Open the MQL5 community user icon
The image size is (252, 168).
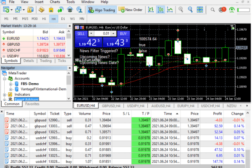[79, 10]
